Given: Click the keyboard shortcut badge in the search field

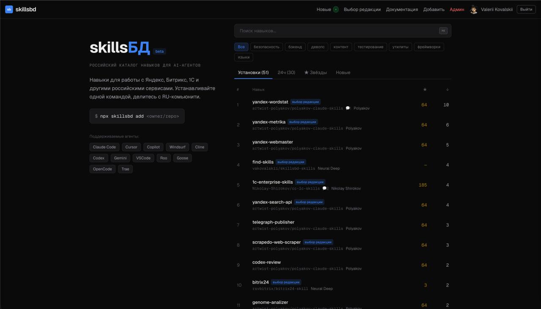Looking at the screenshot, I should pyautogui.click(x=443, y=30).
